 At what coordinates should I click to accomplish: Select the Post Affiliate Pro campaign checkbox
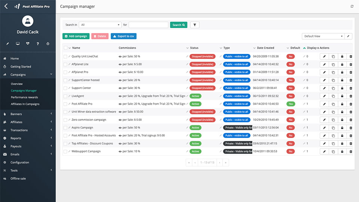tap(65, 104)
